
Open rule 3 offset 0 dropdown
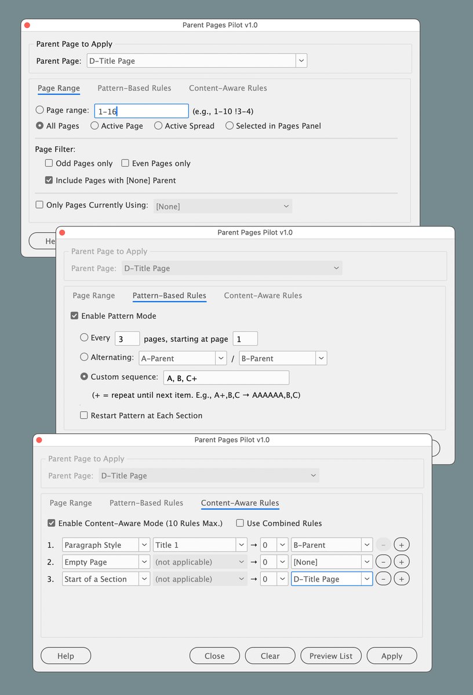(274, 579)
